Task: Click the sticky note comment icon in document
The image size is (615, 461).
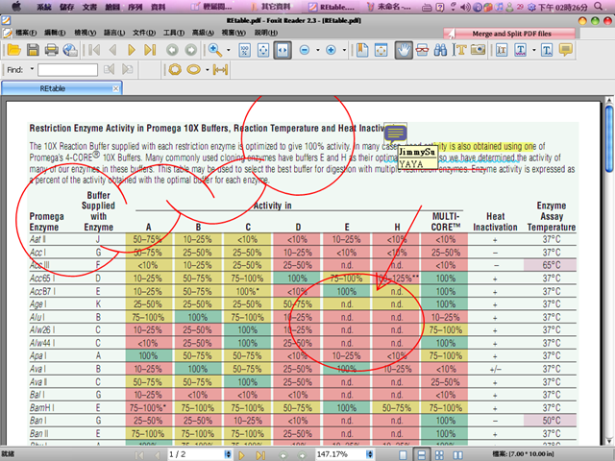Action: [x=395, y=133]
